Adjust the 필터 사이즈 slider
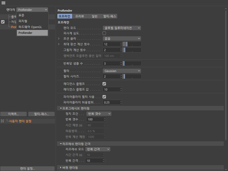Viewport: 228px width, 171px height. coord(132,76)
